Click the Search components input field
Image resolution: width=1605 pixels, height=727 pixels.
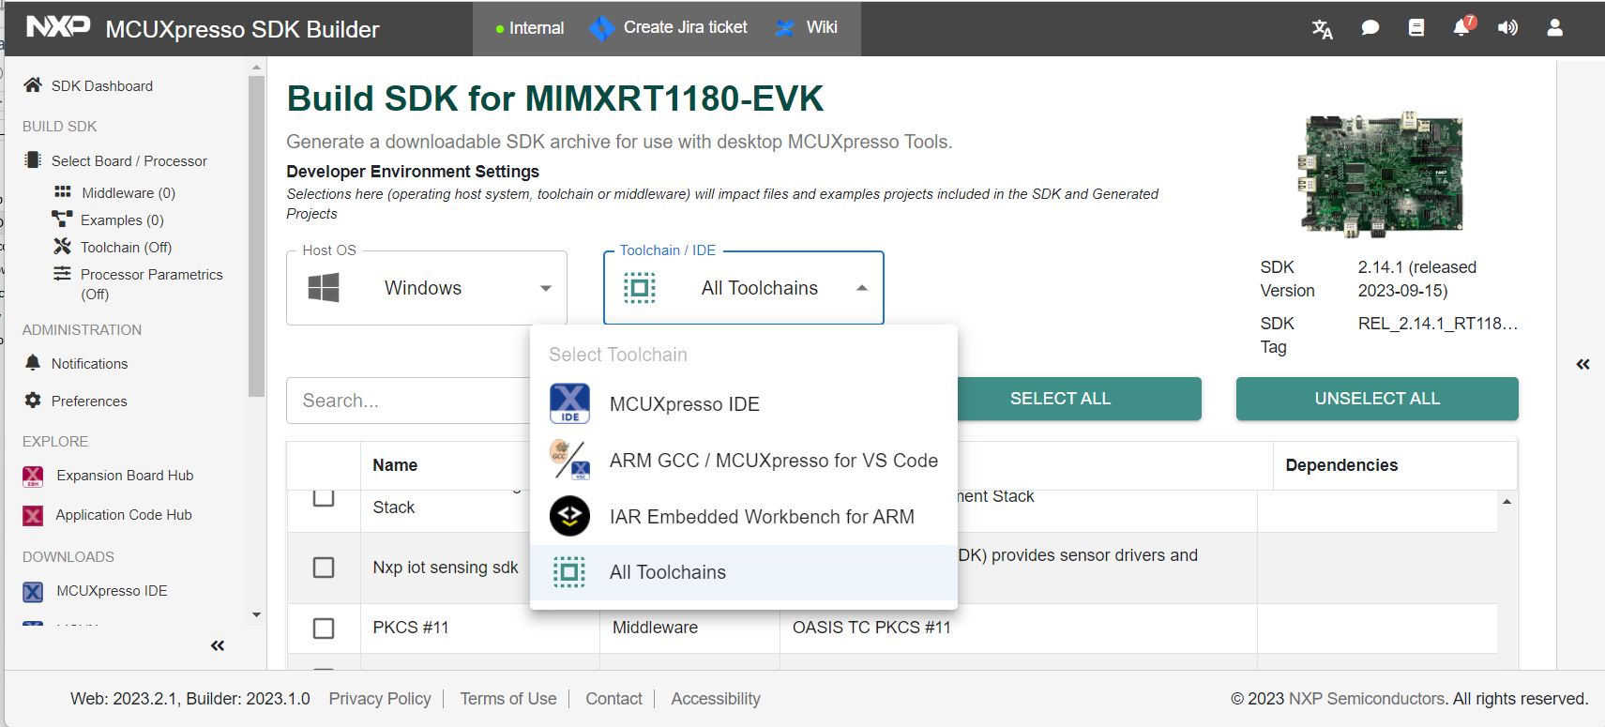pyautogui.click(x=408, y=401)
